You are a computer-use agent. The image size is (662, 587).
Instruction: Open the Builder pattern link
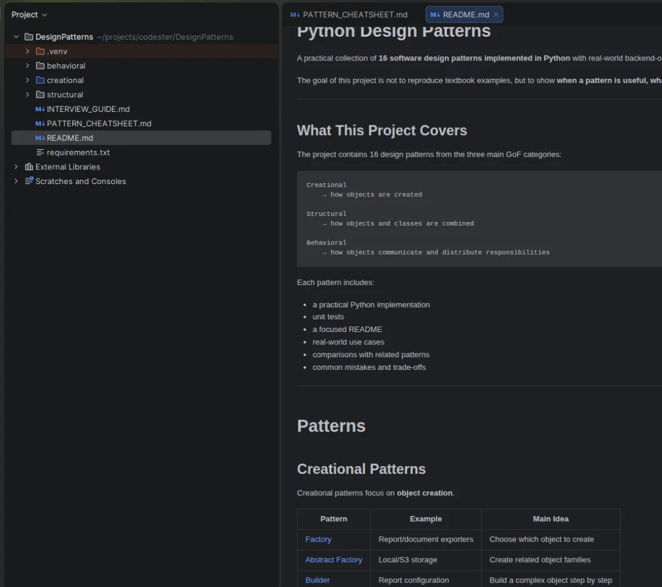coord(317,580)
